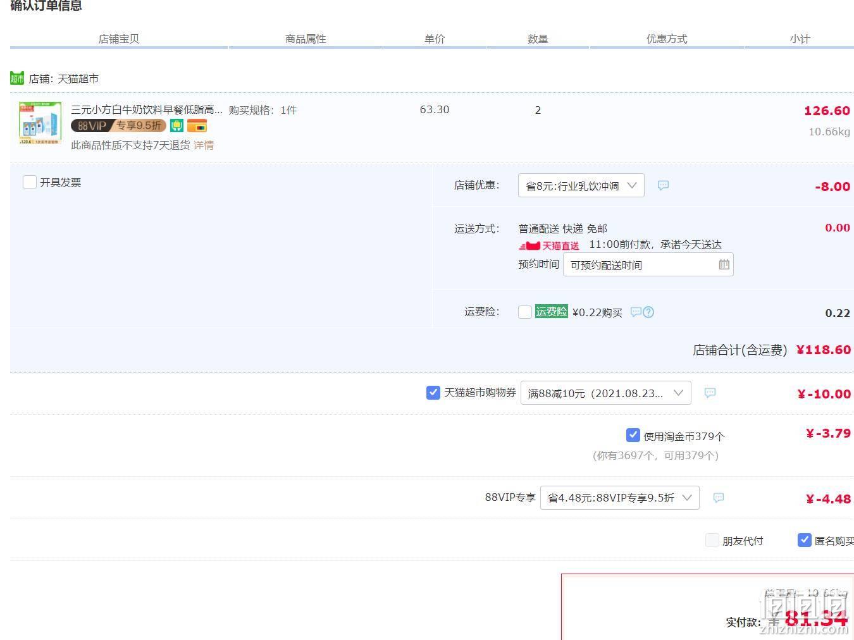Expand the 88VIP专享 省4.48元 dropdown

pos(619,498)
